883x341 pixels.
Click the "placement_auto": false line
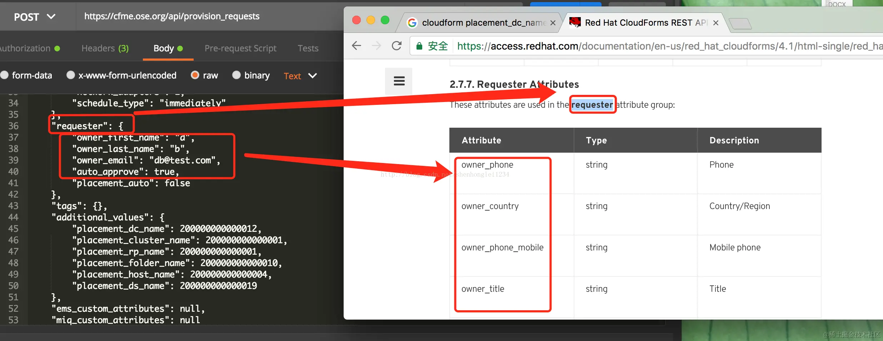coord(131,183)
